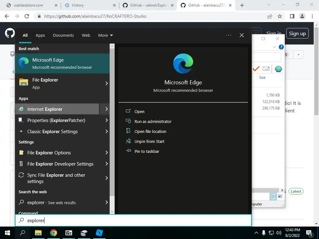Open Sync File Explorer and other settings
319x239 pixels.
57,178
